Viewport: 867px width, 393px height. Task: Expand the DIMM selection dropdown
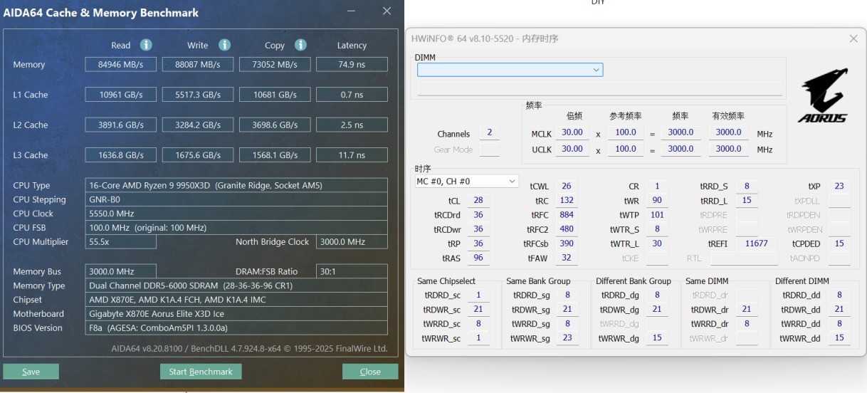click(x=510, y=70)
